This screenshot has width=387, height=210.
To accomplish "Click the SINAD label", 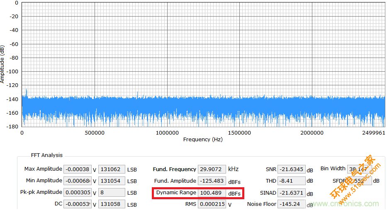I will click(x=268, y=193).
